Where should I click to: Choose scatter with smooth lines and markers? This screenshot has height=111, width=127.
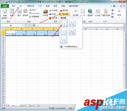click(x=72, y=23)
